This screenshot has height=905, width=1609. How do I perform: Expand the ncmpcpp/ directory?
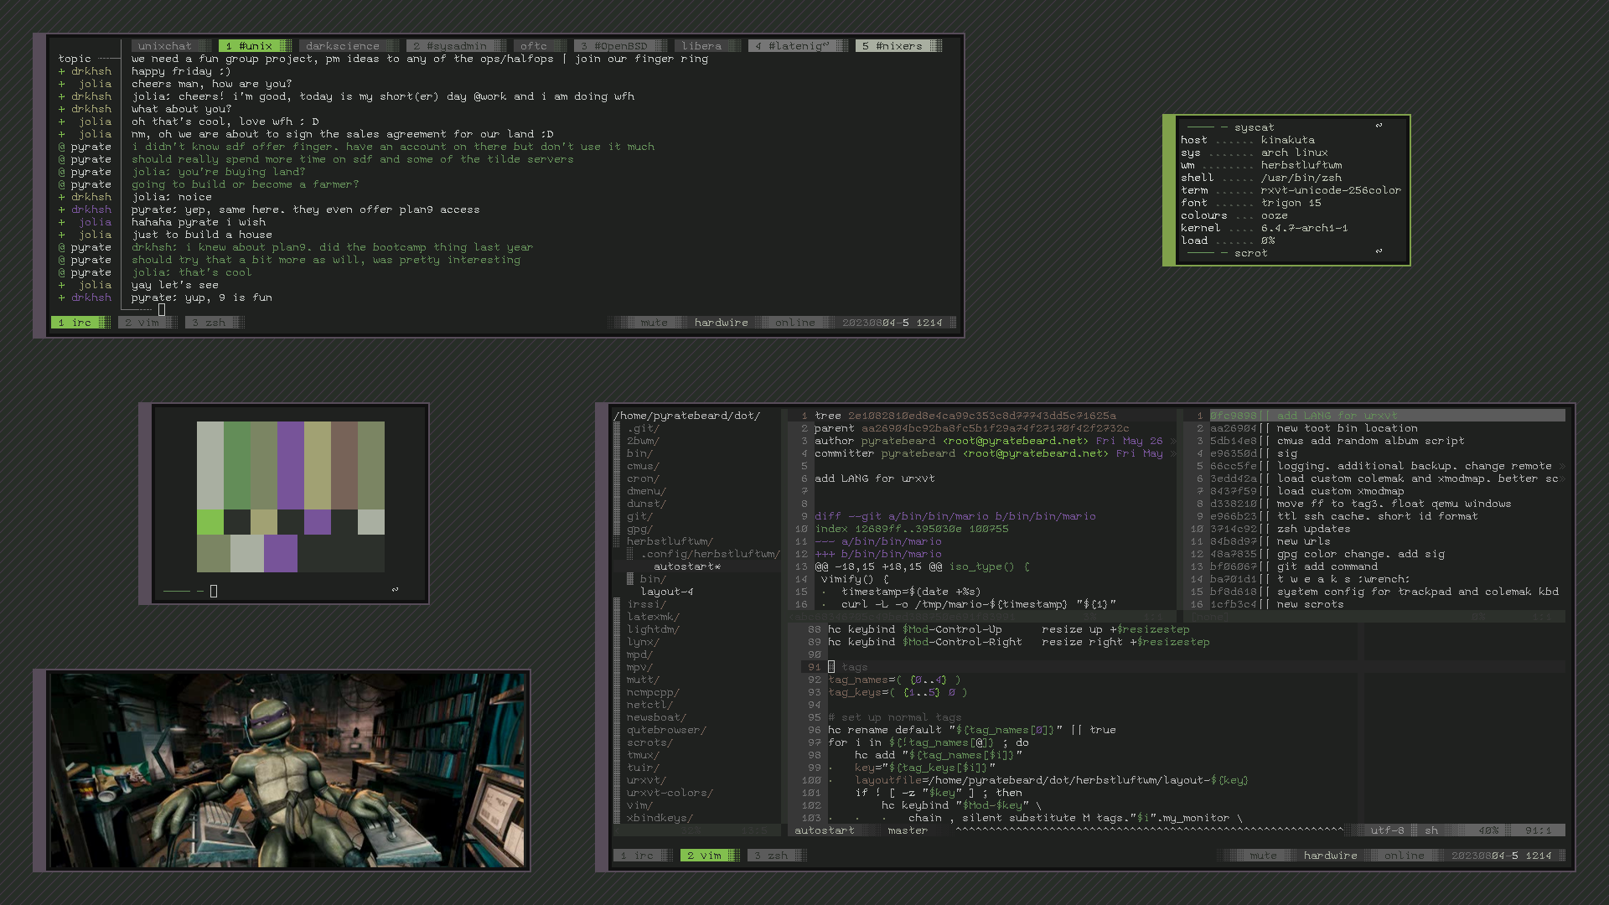point(653,692)
